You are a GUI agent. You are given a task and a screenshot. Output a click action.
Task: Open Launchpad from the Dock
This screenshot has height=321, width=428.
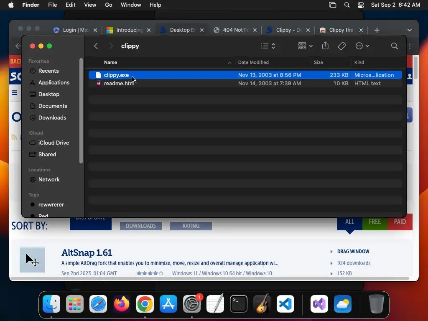coord(75,304)
